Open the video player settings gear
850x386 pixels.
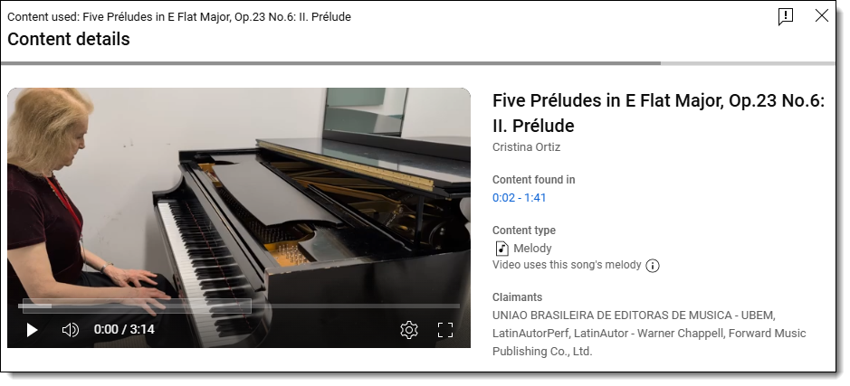[x=409, y=330]
